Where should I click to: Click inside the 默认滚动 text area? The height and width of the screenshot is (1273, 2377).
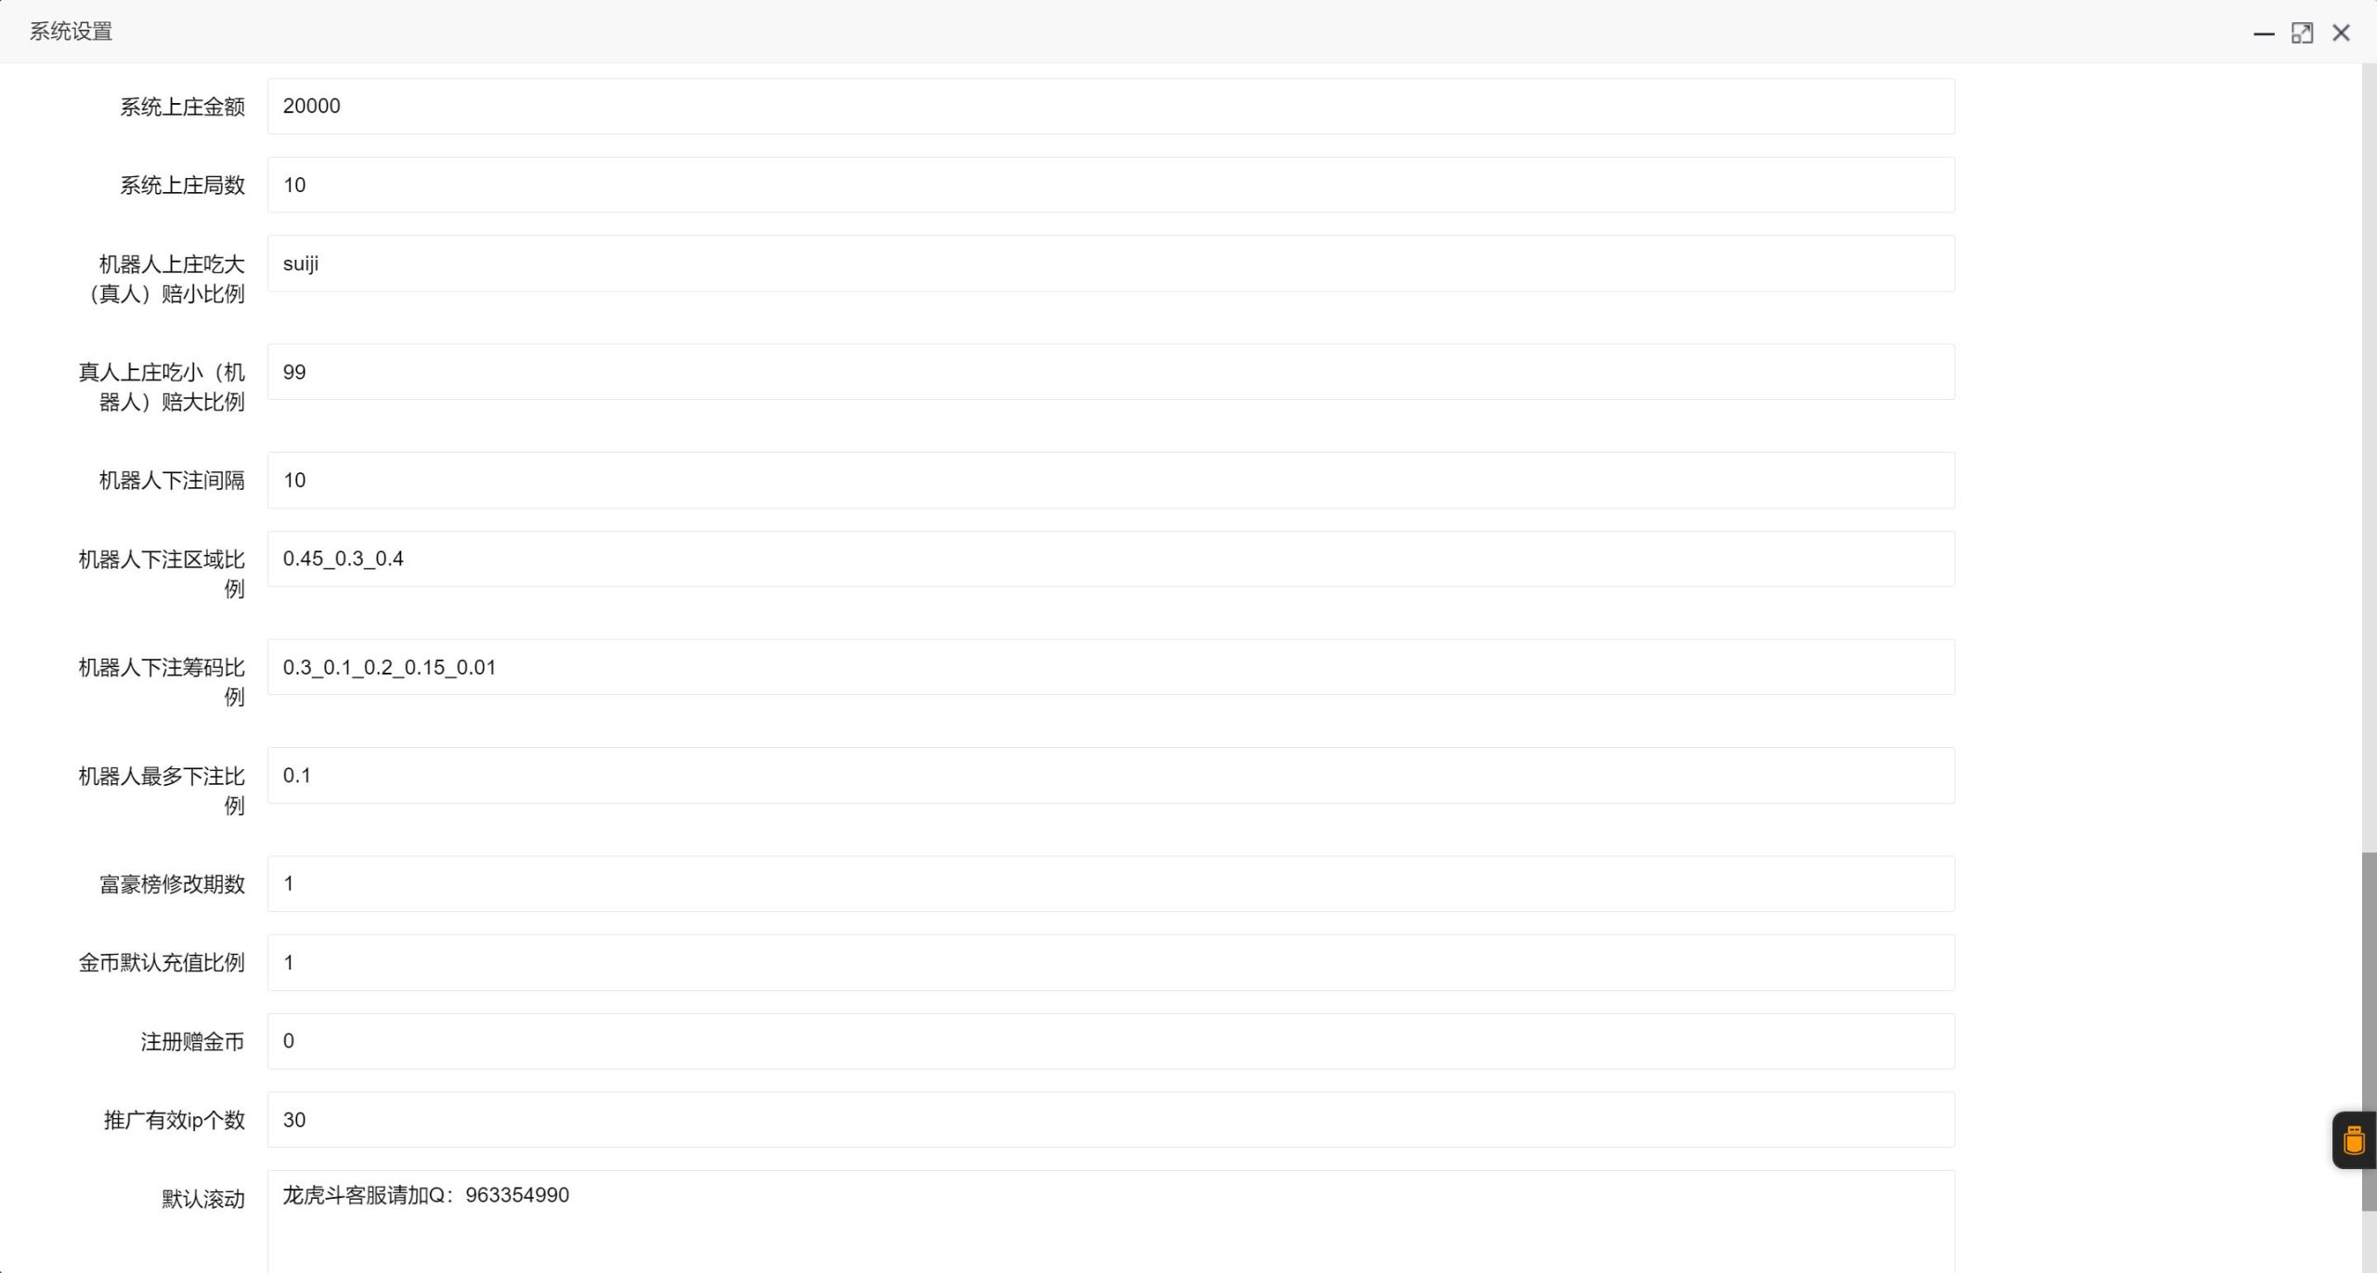coord(1111,1225)
